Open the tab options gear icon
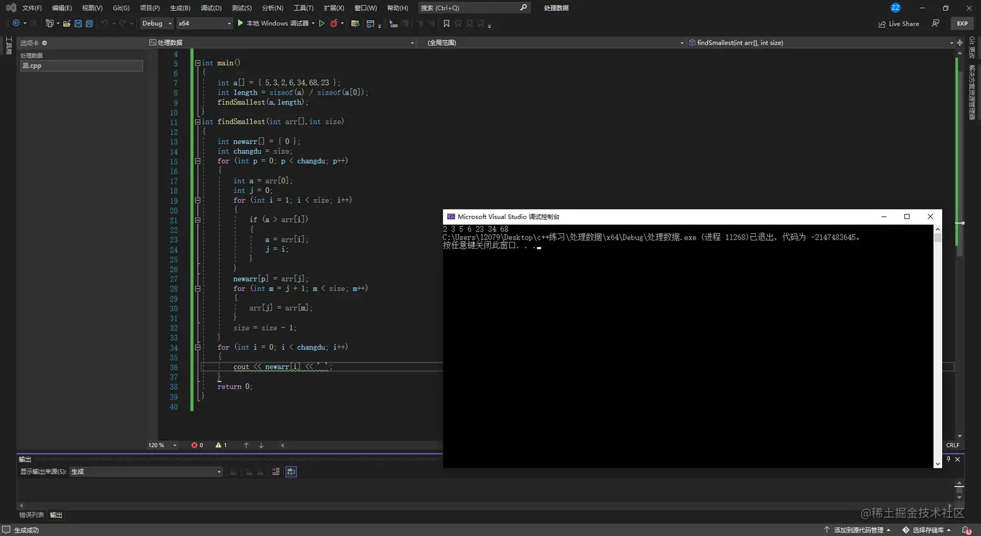981x536 pixels. [44, 43]
